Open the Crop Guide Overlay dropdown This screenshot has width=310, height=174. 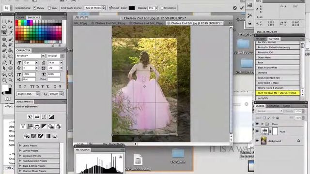(x=95, y=8)
